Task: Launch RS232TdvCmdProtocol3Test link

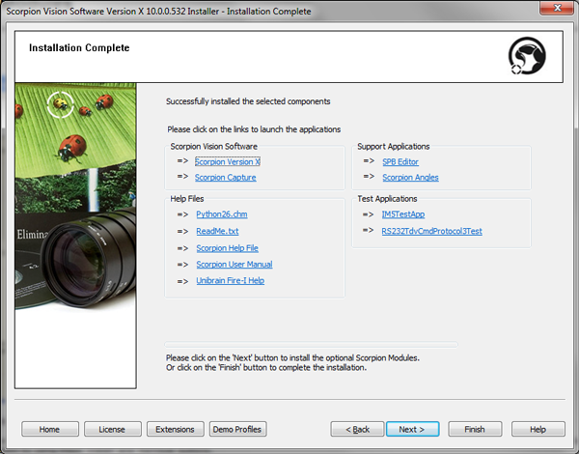Action: 431,232
